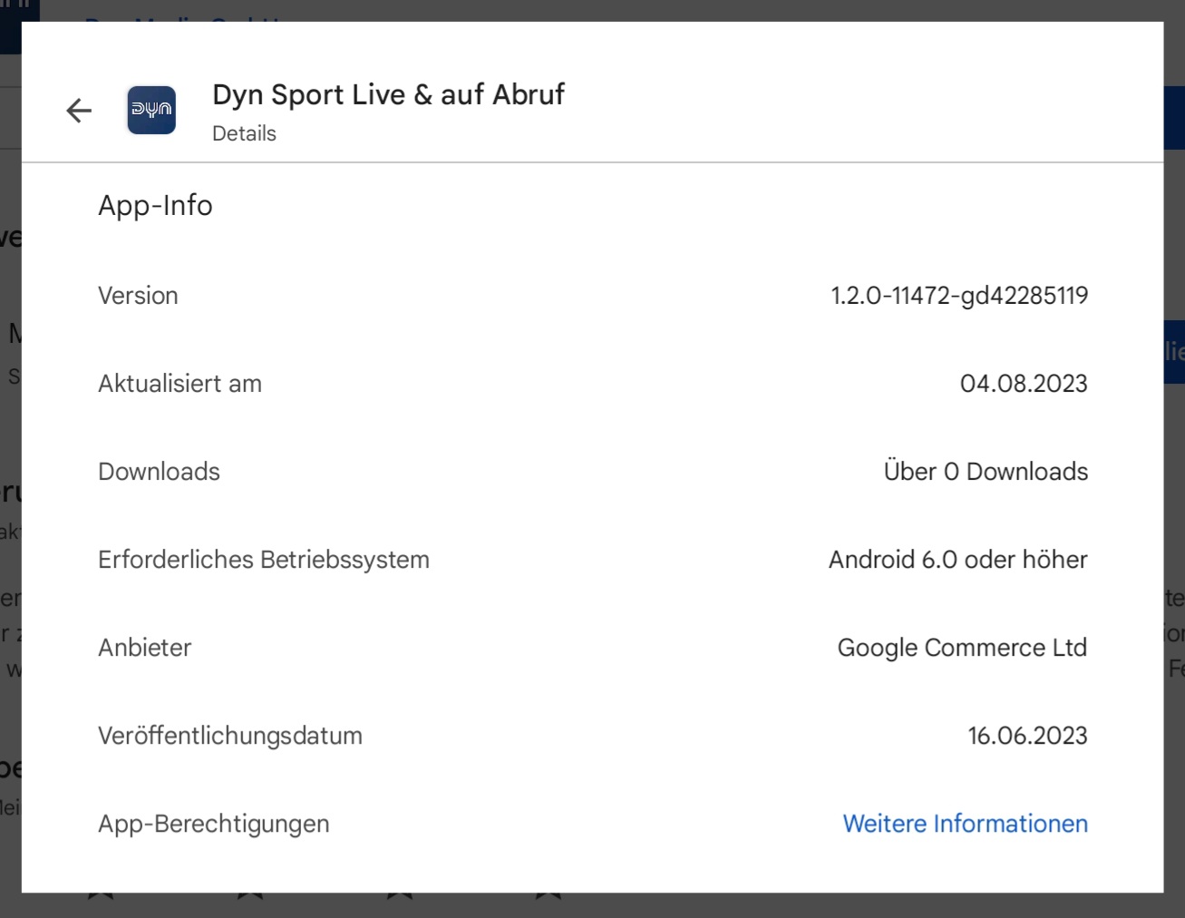Select the Erforderliches Betriebssystem label
The width and height of the screenshot is (1185, 918).
click(263, 560)
